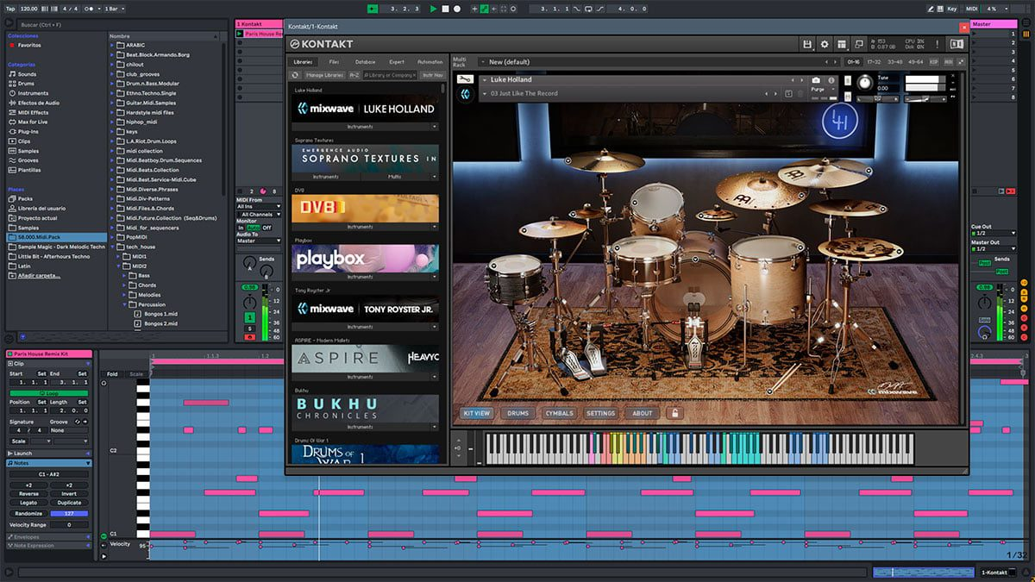
Task: Open Kontakt settings gear icon
Action: point(825,44)
